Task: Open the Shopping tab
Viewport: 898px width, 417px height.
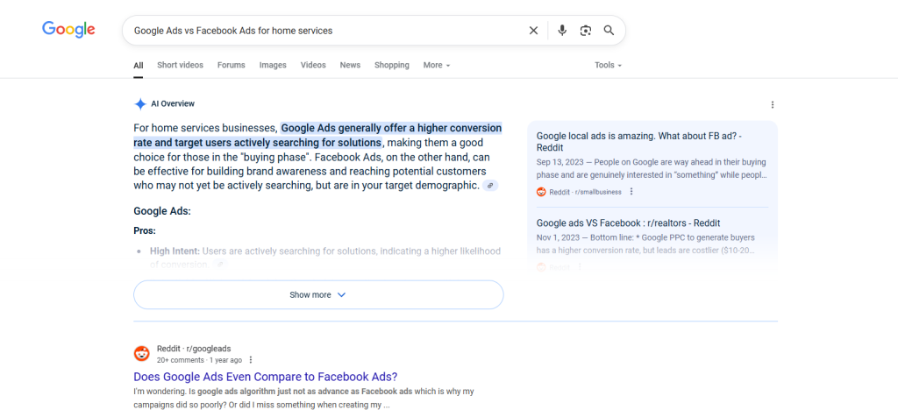Action: click(392, 65)
